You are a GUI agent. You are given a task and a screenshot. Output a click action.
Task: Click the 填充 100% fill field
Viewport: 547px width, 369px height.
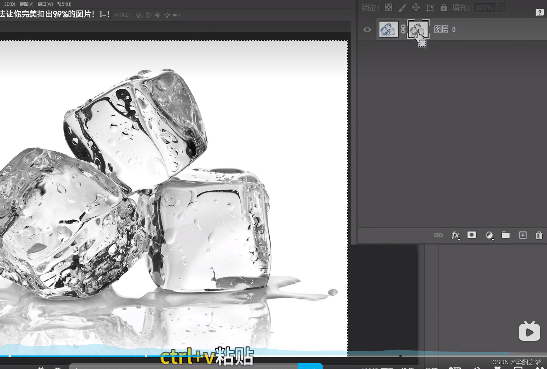tap(485, 7)
